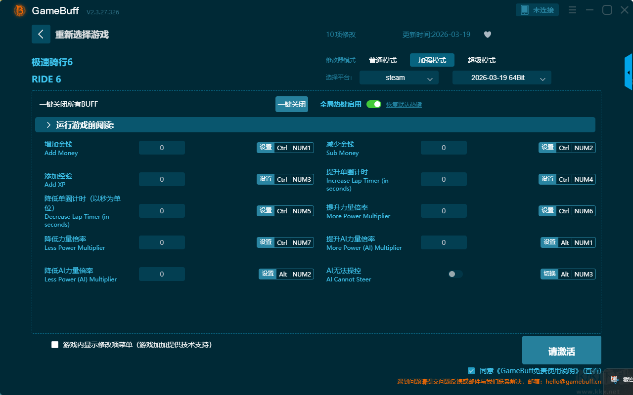This screenshot has width=633, height=395.
Task: Click 切换 button for AI Cannot Steer
Action: click(x=550, y=274)
